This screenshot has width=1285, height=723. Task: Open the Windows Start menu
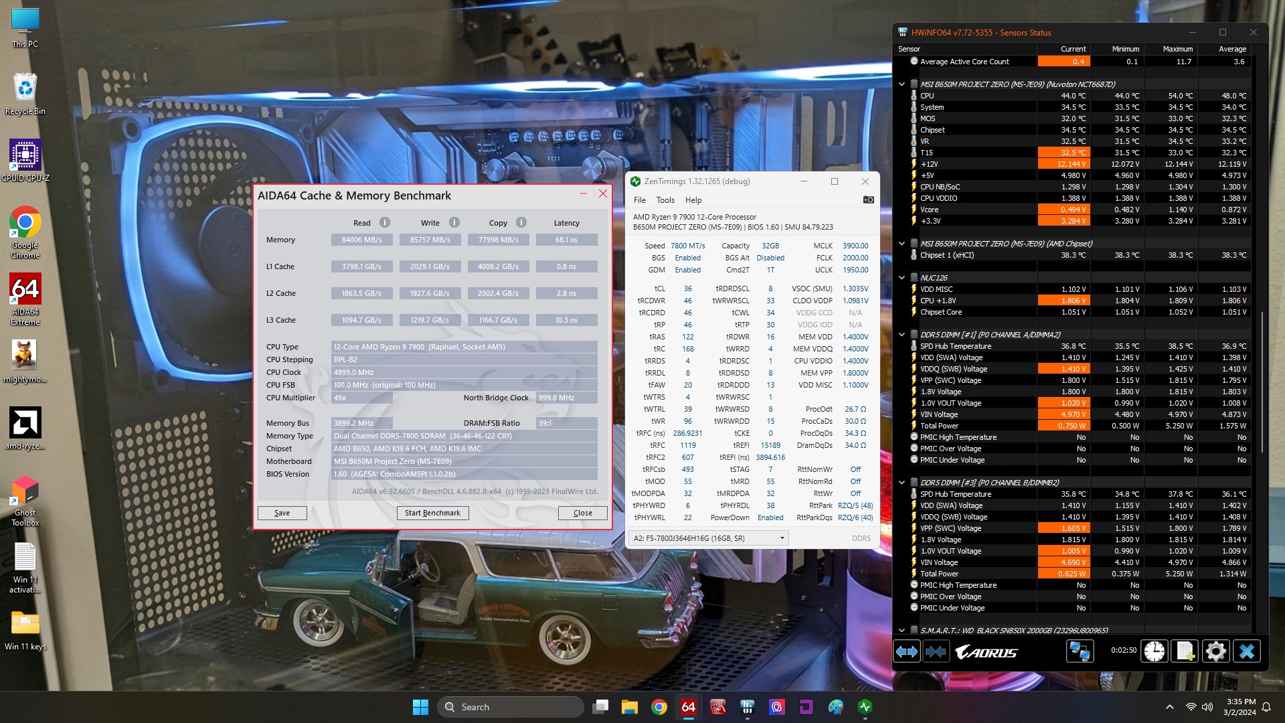pyautogui.click(x=420, y=707)
